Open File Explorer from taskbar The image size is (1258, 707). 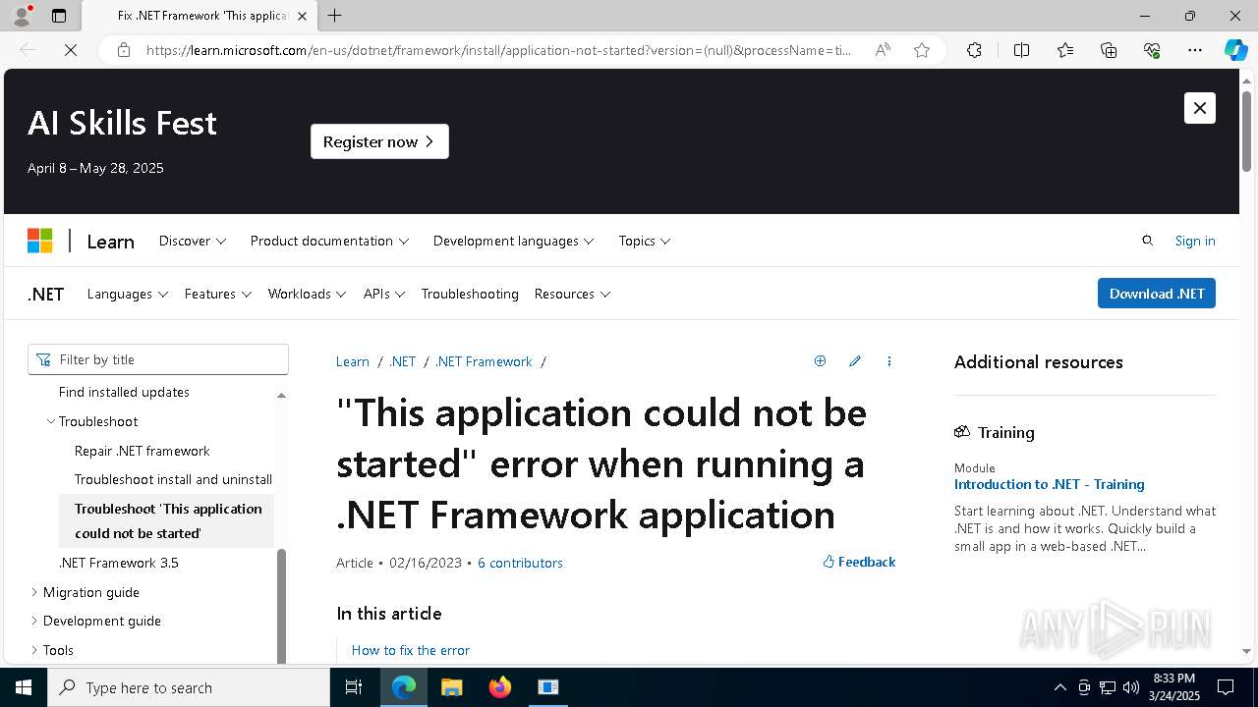(x=451, y=687)
